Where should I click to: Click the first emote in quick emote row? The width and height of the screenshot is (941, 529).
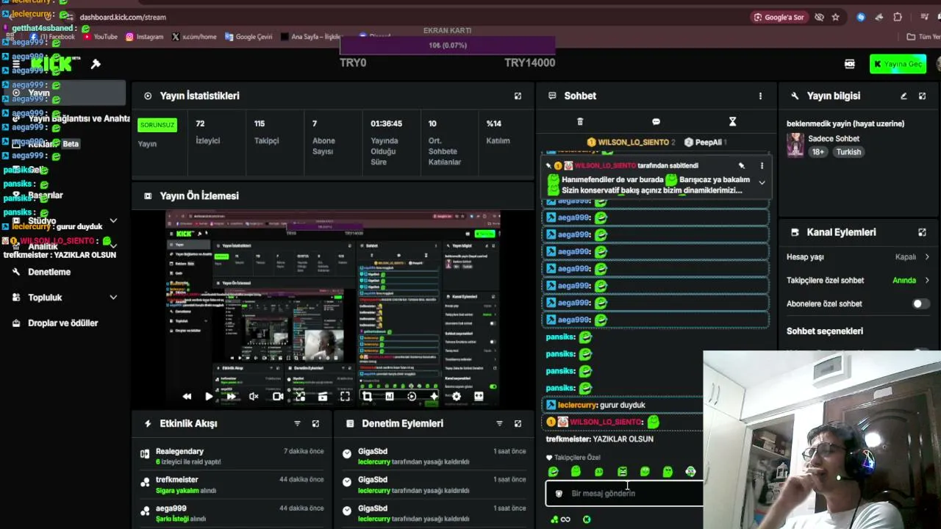tap(554, 472)
